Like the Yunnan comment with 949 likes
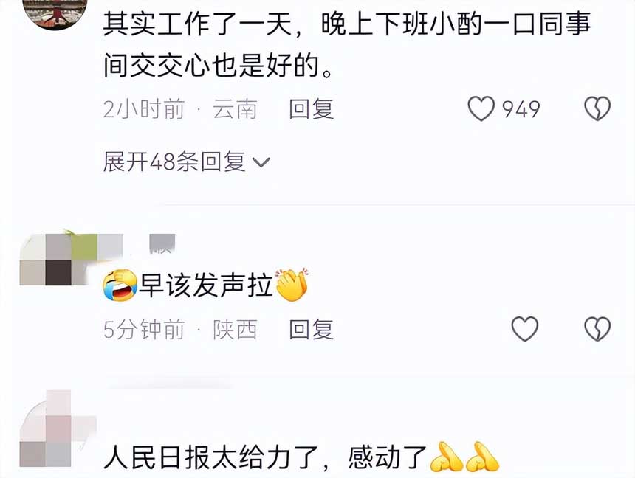635x478 pixels. [x=481, y=108]
